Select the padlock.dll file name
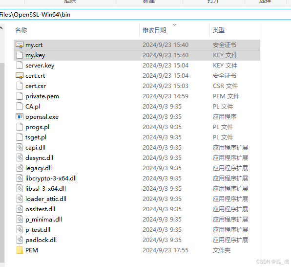The width and height of the screenshot is (291, 267). pyautogui.click(x=41, y=240)
